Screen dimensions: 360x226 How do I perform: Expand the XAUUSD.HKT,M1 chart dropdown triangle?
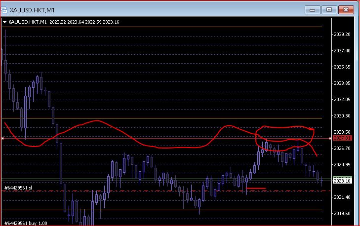tap(4, 22)
